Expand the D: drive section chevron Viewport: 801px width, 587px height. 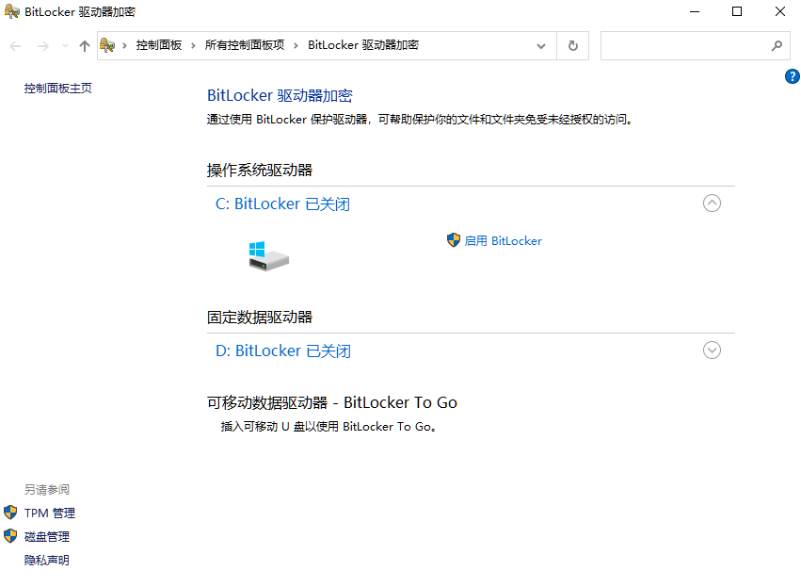(712, 351)
